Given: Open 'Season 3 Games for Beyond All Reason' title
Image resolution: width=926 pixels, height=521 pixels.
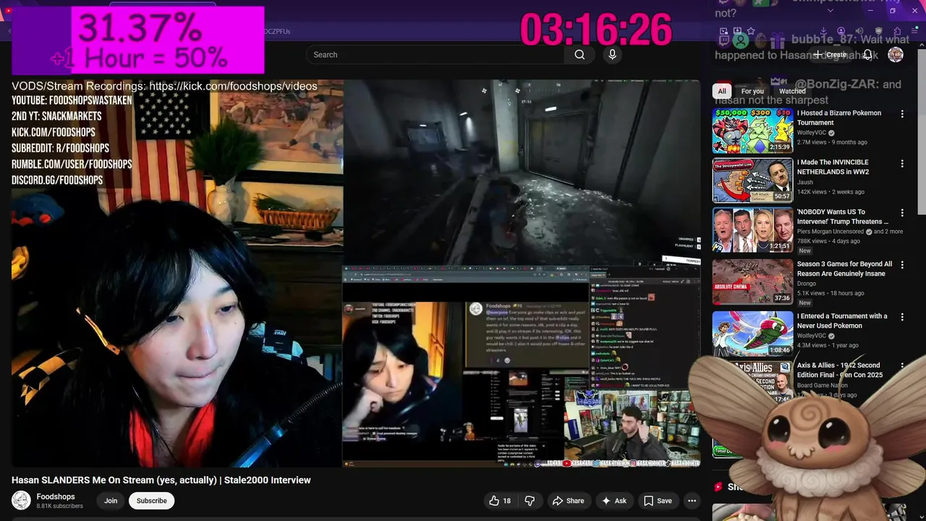Looking at the screenshot, I should tap(844, 269).
